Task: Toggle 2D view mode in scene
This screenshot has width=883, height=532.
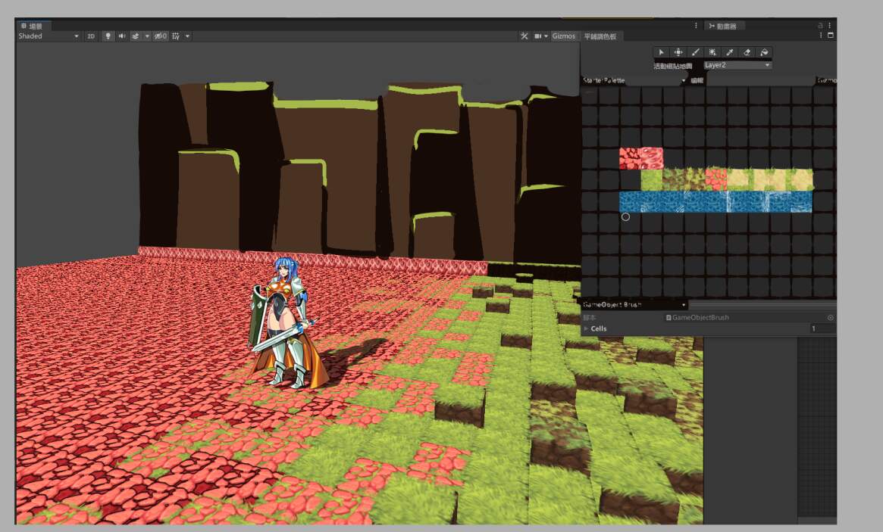Action: pos(91,36)
